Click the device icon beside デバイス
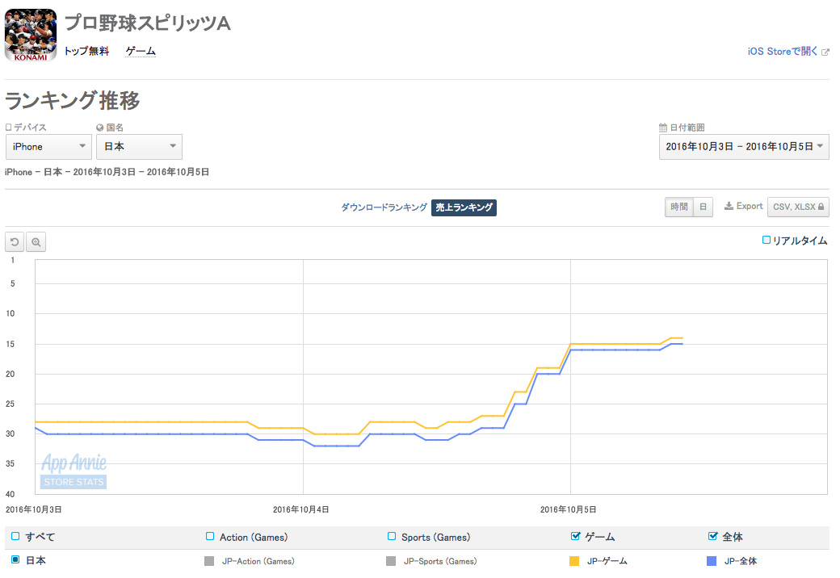 click(8, 128)
